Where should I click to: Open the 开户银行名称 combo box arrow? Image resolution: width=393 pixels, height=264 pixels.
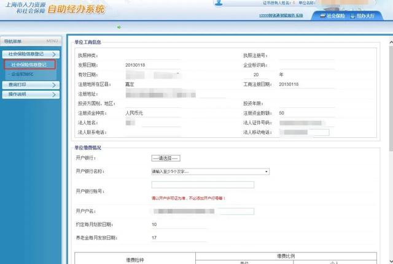267,172
